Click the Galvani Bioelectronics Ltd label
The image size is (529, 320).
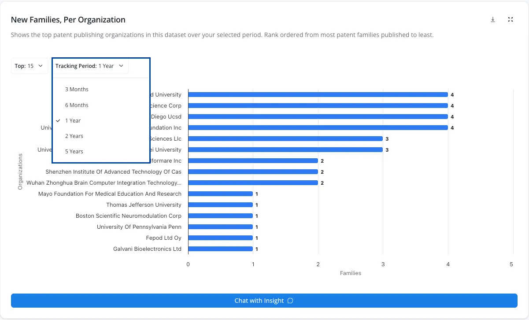pos(147,249)
